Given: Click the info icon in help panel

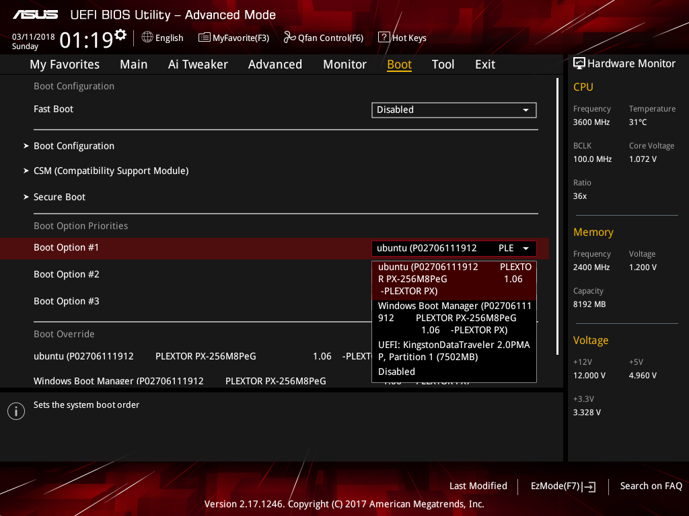Looking at the screenshot, I should click(x=16, y=411).
